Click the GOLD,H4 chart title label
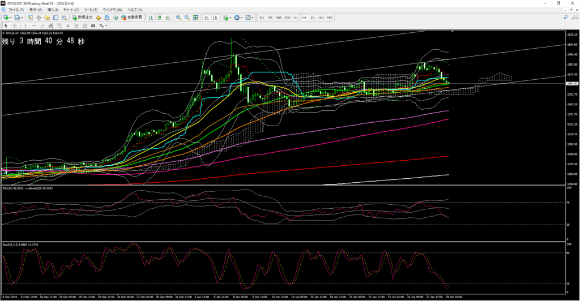The width and height of the screenshot is (580, 301). (12, 33)
